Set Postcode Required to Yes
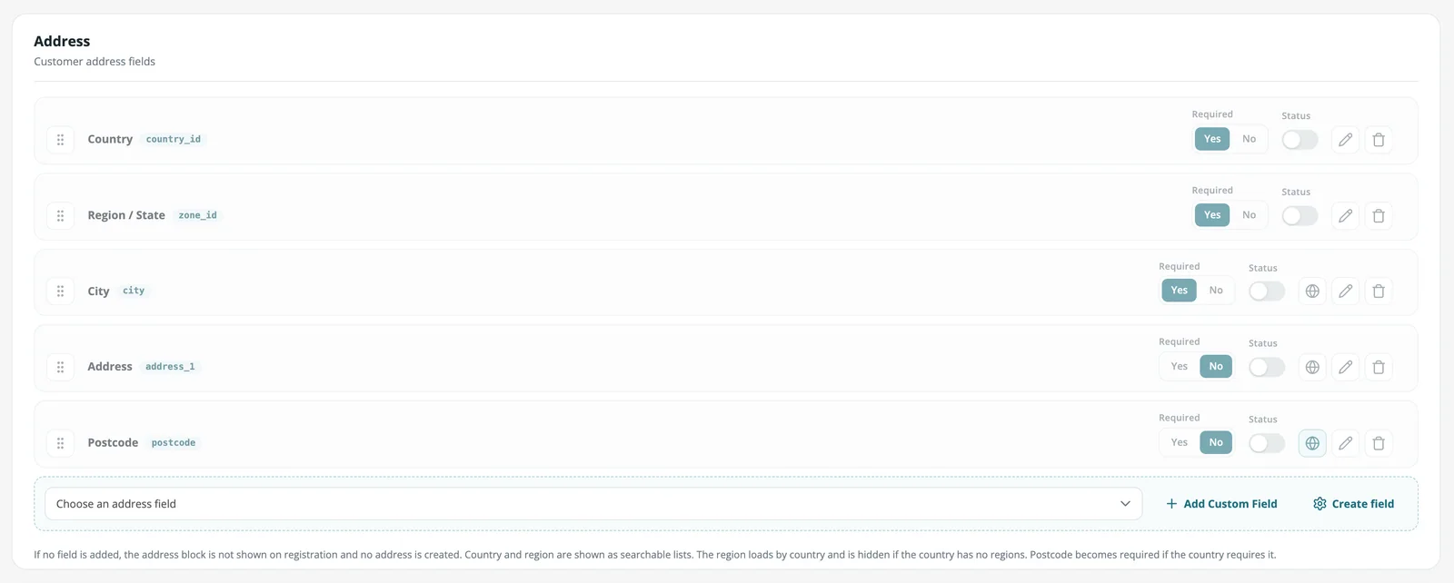 [1180, 442]
